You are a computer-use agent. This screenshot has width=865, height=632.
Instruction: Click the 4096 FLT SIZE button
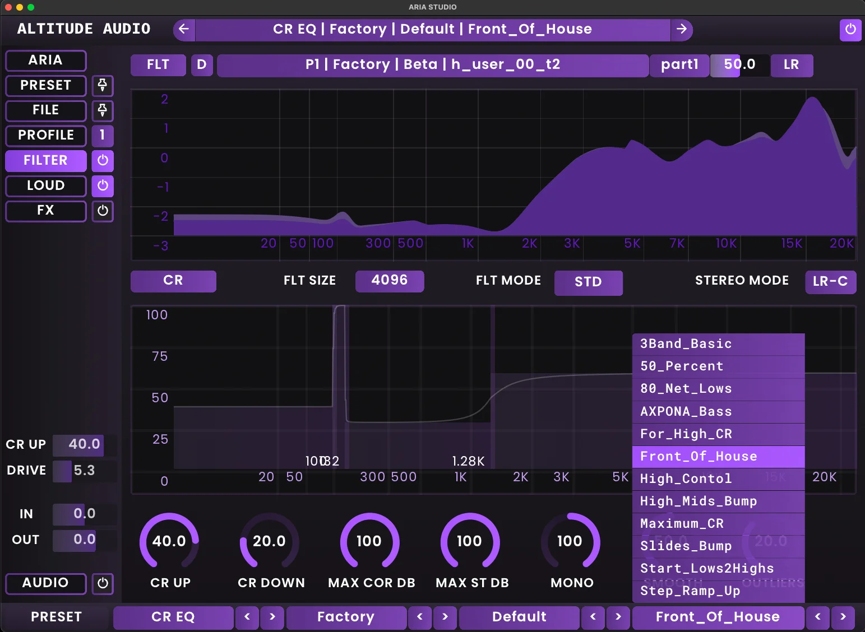[x=390, y=281]
